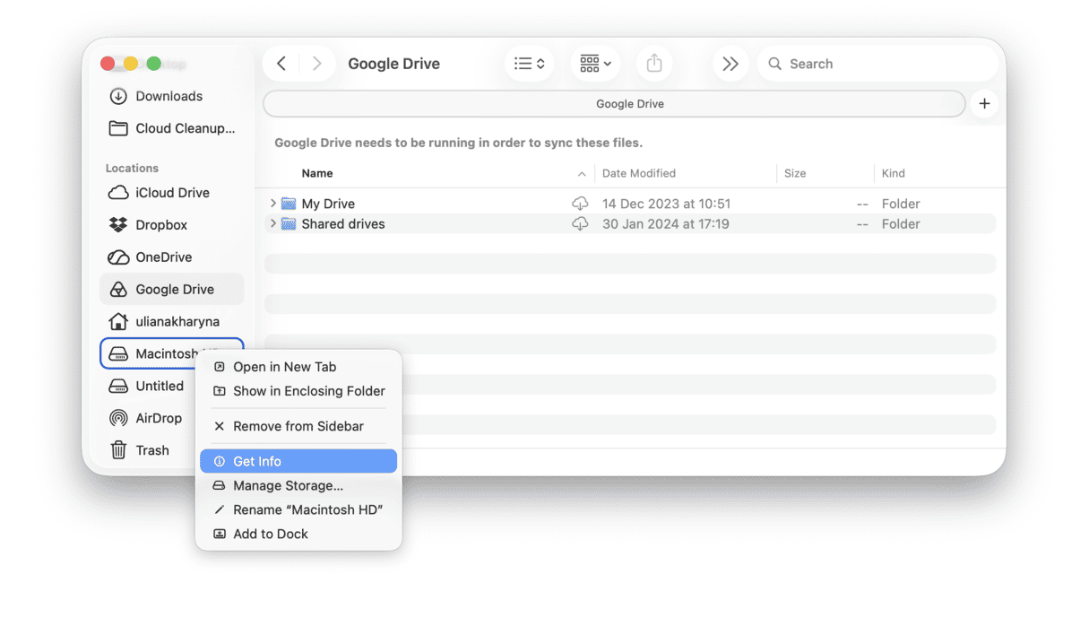Click the magnifying glass search icon
This screenshot has height=618, width=1089.
pyautogui.click(x=775, y=64)
